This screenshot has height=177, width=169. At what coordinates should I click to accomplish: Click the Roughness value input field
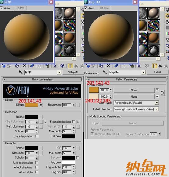(67, 105)
